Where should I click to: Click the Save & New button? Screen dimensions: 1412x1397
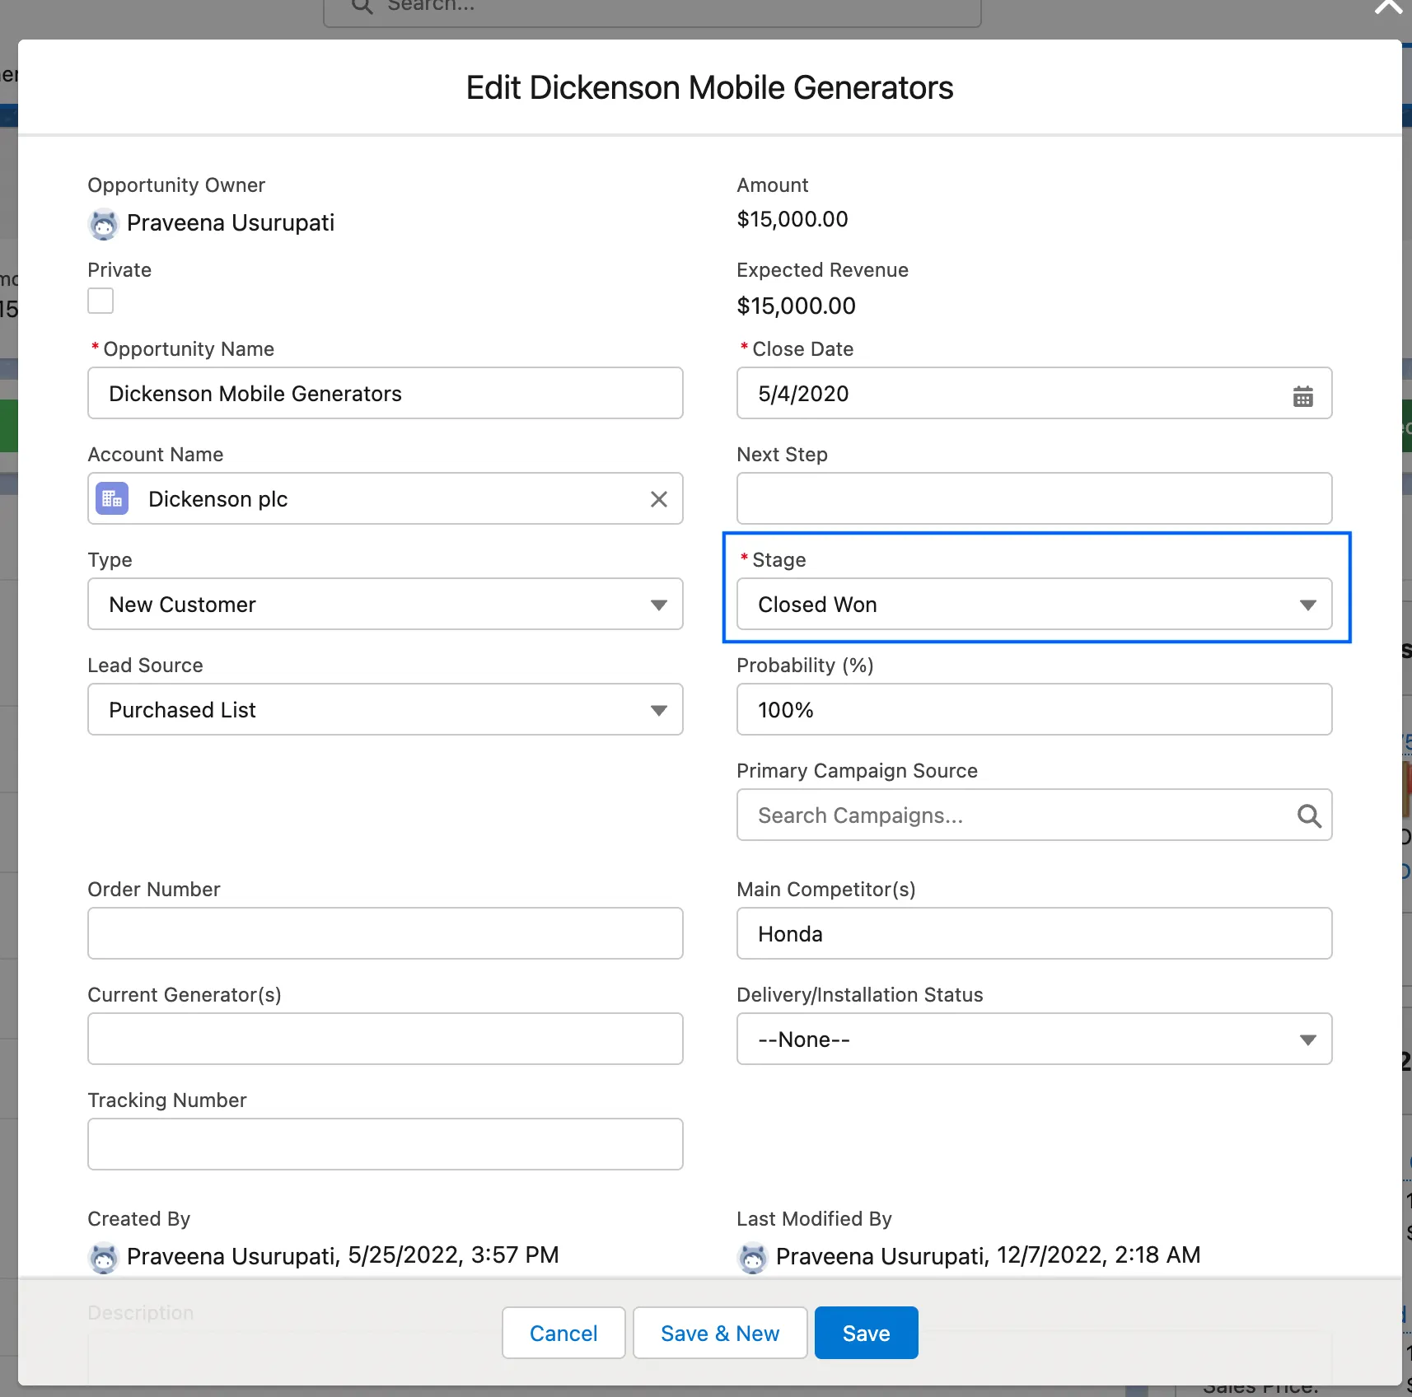pos(720,1333)
